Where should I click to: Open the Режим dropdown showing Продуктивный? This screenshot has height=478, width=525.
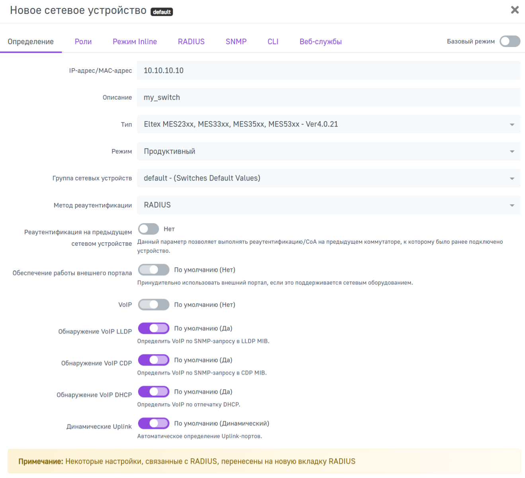pos(328,151)
